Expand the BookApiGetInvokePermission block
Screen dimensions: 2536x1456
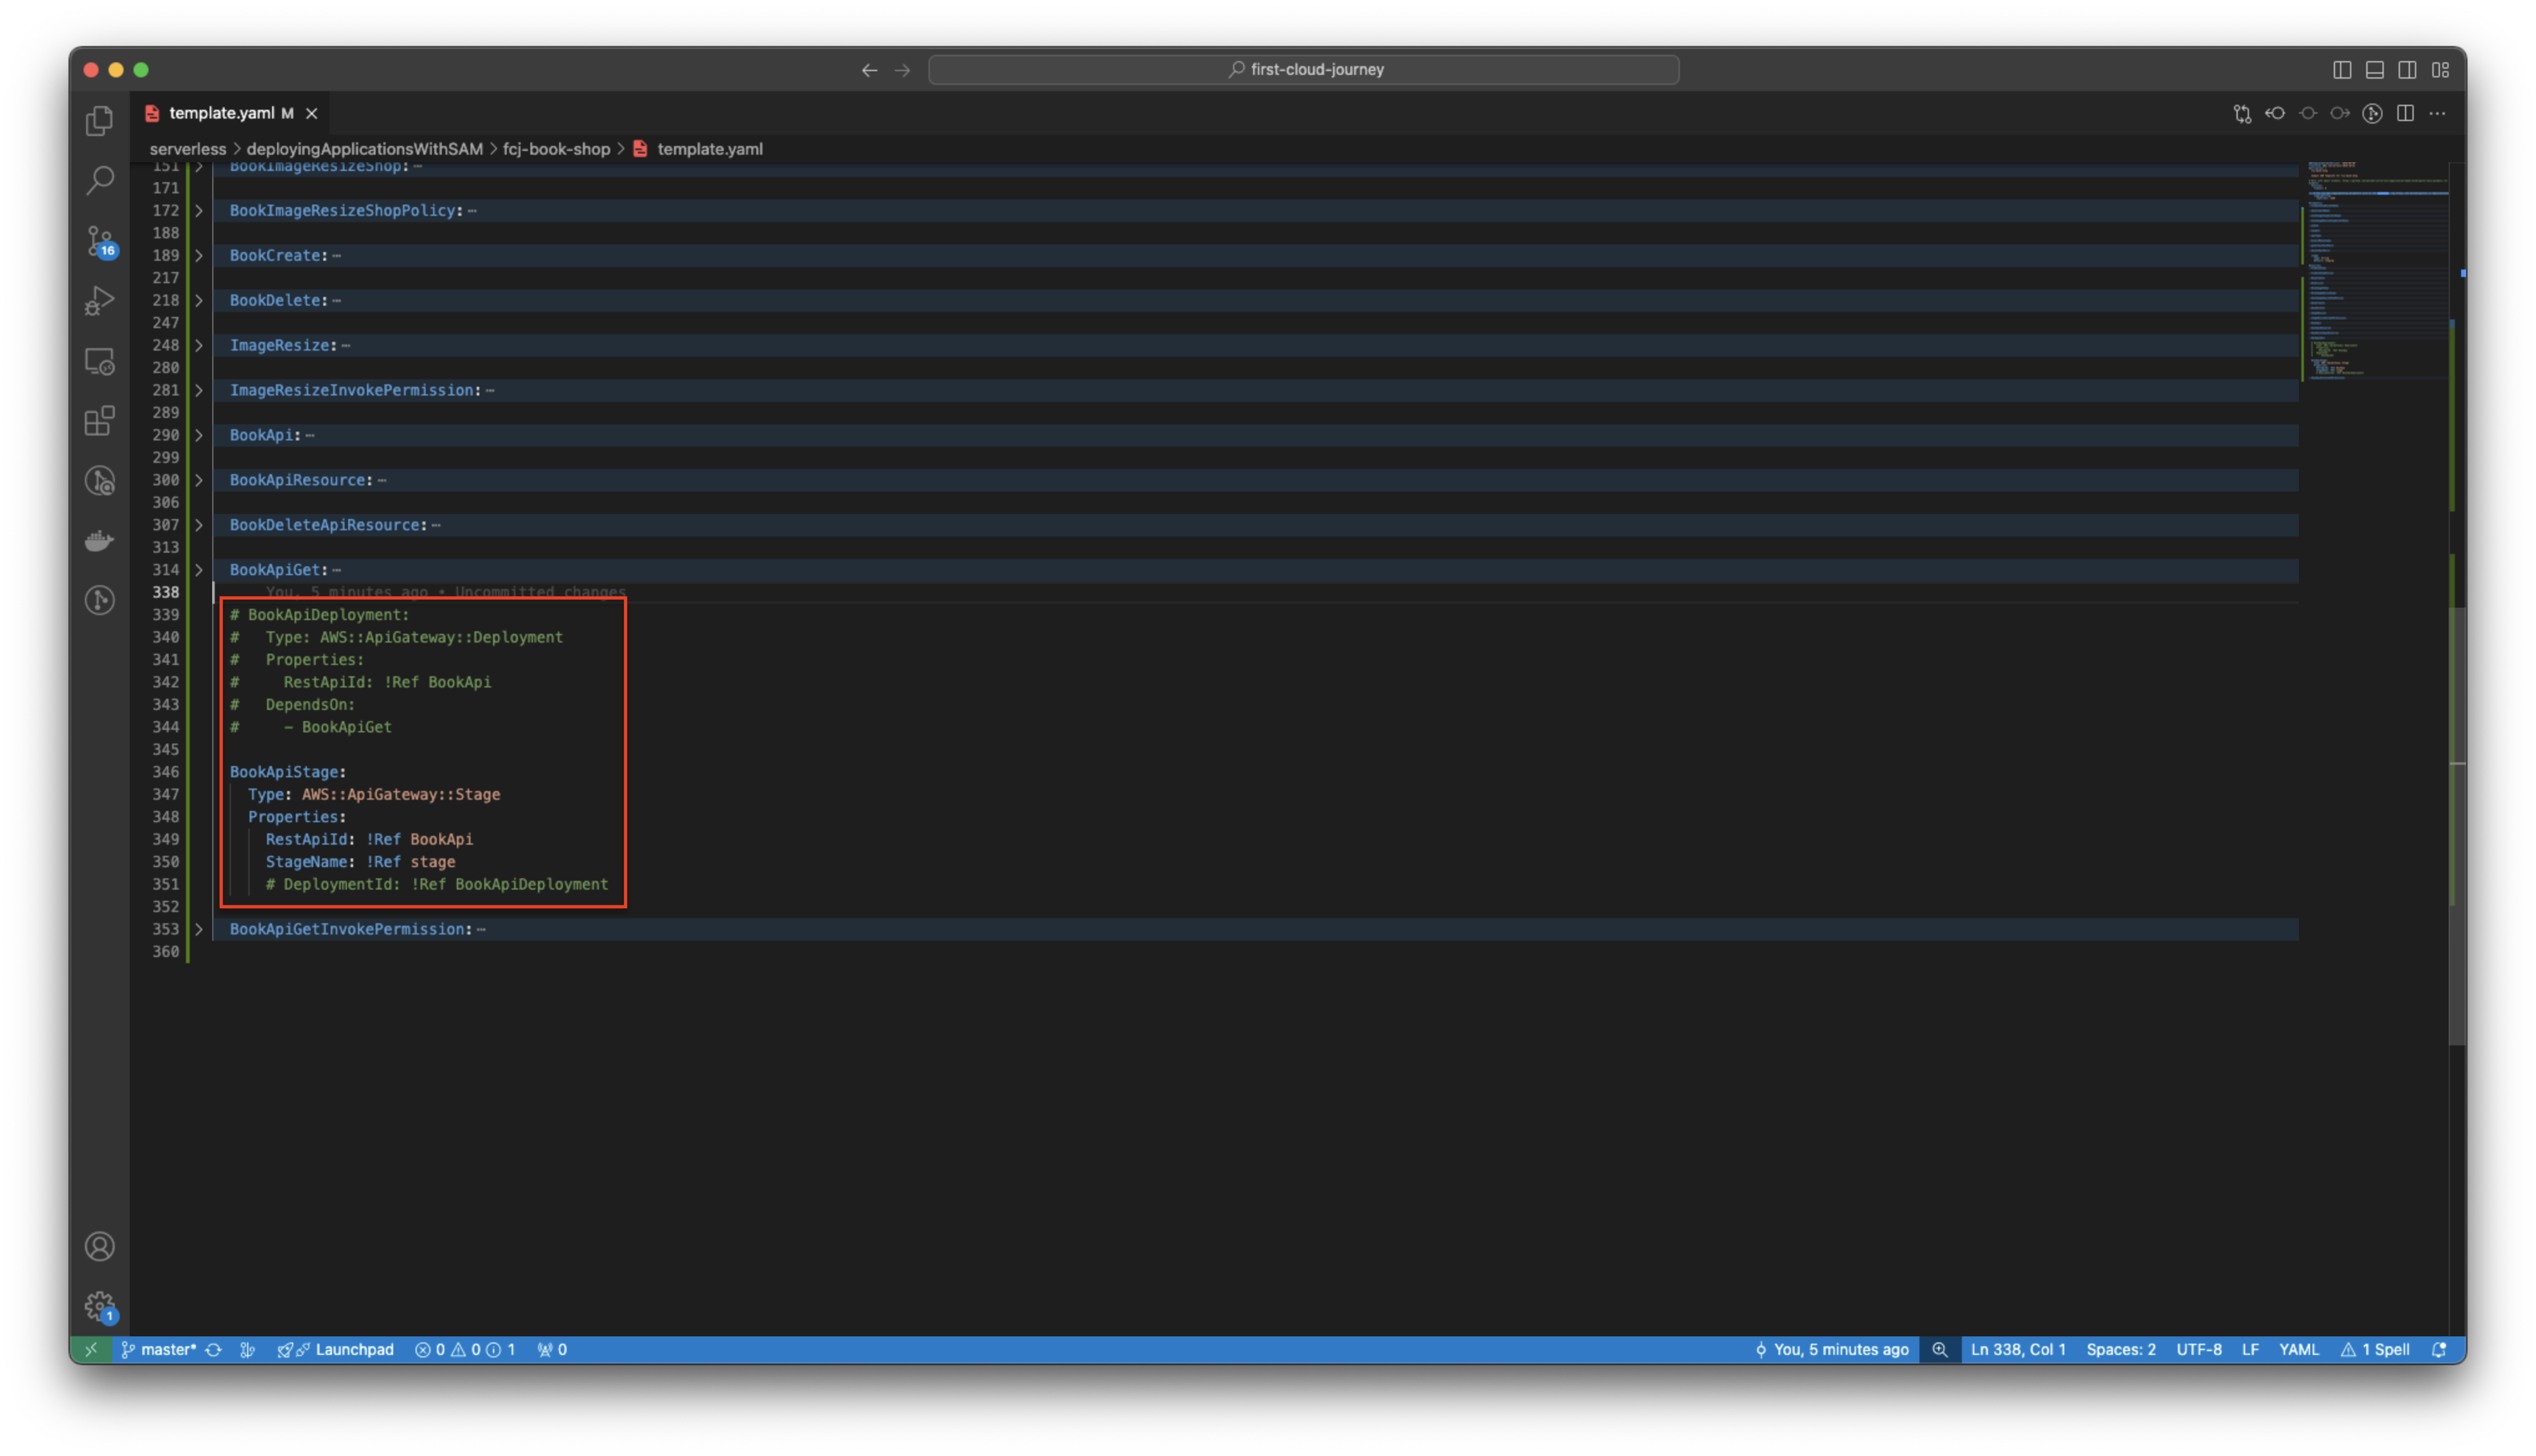click(199, 930)
